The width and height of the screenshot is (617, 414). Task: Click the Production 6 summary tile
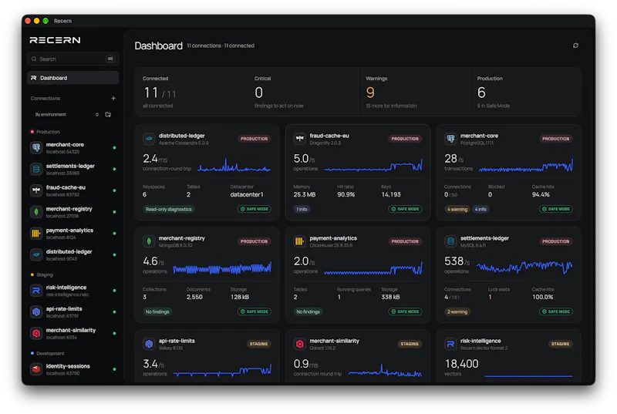pyautogui.click(x=525, y=92)
